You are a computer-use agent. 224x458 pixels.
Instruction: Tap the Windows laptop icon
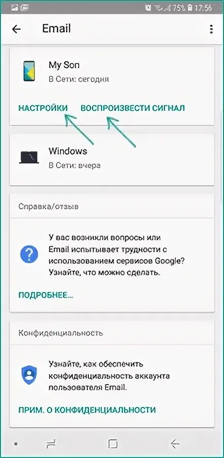[29, 158]
